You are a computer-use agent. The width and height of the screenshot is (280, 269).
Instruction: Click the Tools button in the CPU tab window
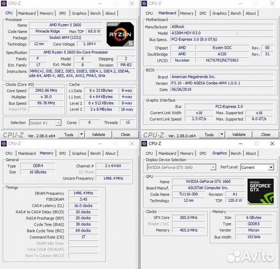(69, 134)
